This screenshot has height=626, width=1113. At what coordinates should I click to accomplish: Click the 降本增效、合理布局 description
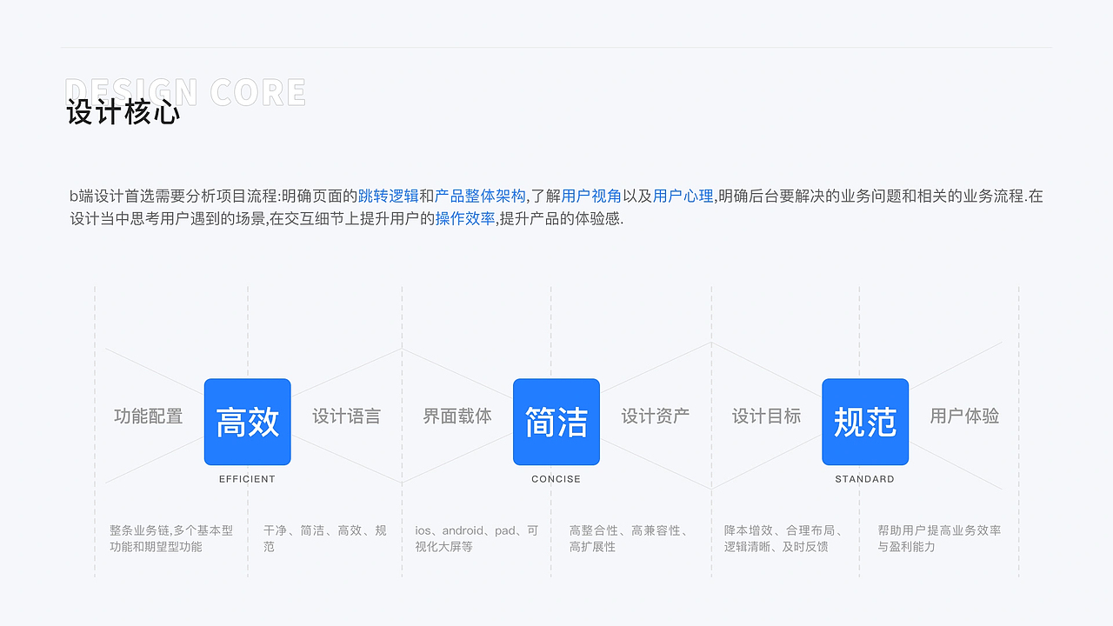pos(784,538)
